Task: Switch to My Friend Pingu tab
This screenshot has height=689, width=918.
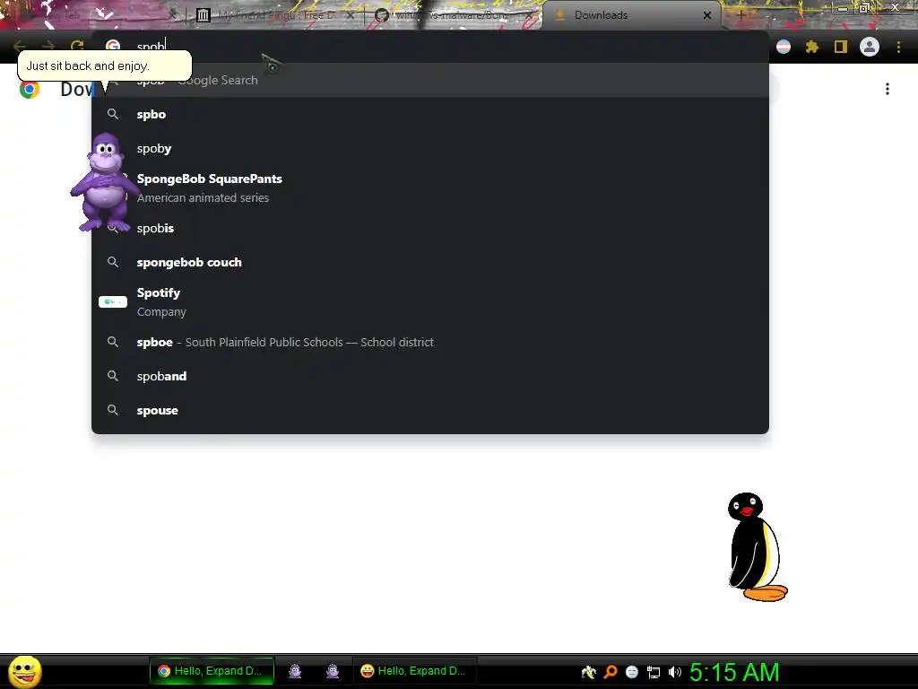Action: 275,15
